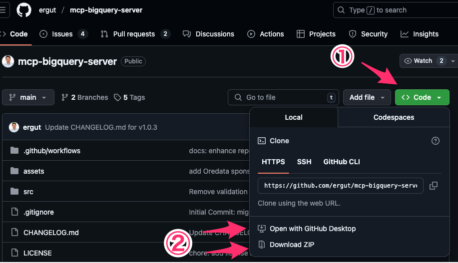Open the src folder
Image resolution: width=458 pixels, height=263 pixels.
pyautogui.click(x=28, y=192)
